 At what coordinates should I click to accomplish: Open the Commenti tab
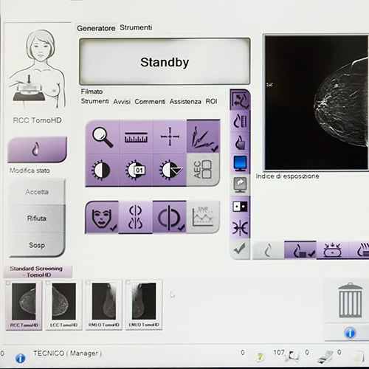click(x=150, y=102)
